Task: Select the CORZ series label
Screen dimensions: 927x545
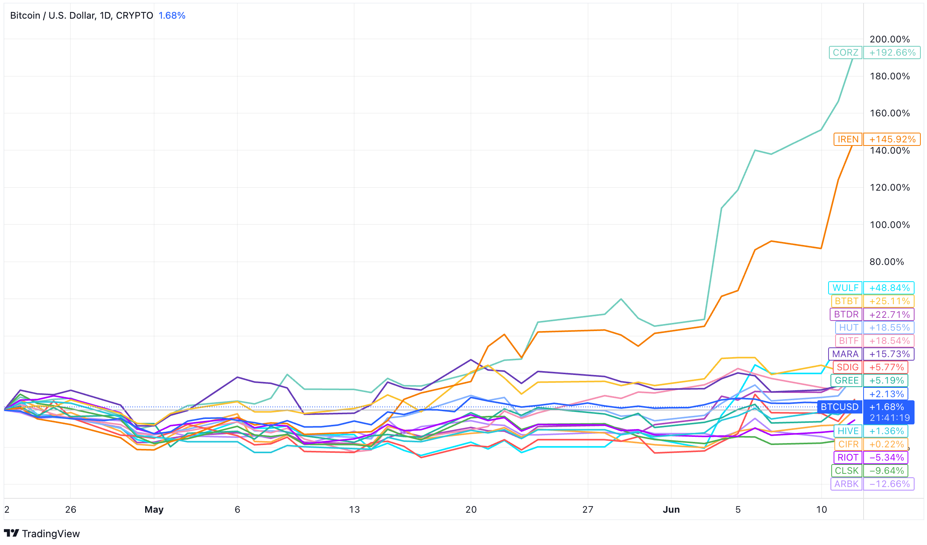Action: click(x=845, y=53)
